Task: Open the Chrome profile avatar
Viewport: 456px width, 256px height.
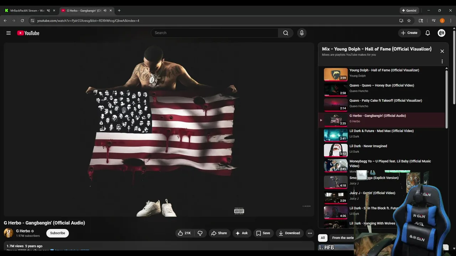Action: click(x=442, y=21)
